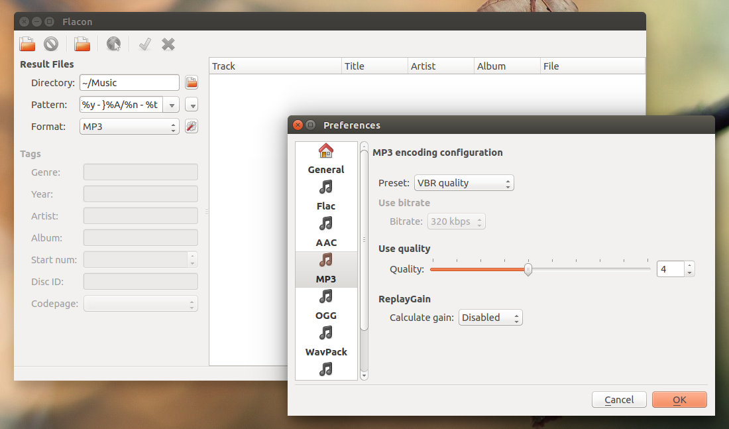This screenshot has width=729, height=429.
Task: Open the Format MP3 dropdown
Action: [x=129, y=127]
